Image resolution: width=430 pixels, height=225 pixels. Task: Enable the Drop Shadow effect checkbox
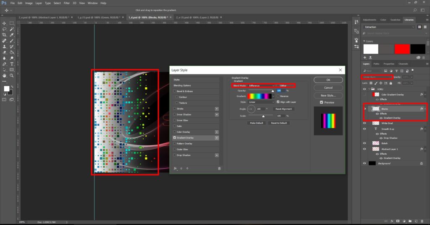point(175,155)
